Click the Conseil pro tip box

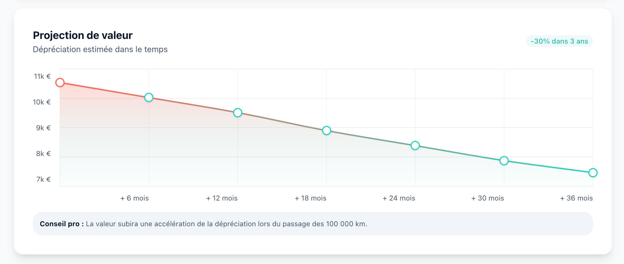tap(313, 224)
